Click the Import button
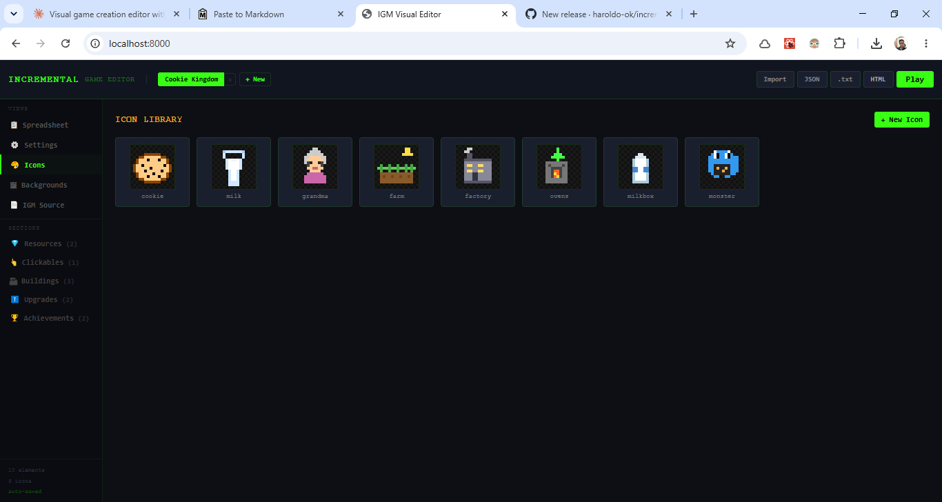 click(x=775, y=79)
